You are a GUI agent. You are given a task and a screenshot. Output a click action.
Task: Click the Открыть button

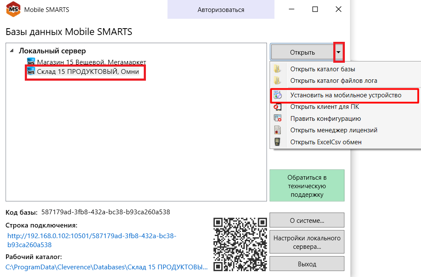302,52
